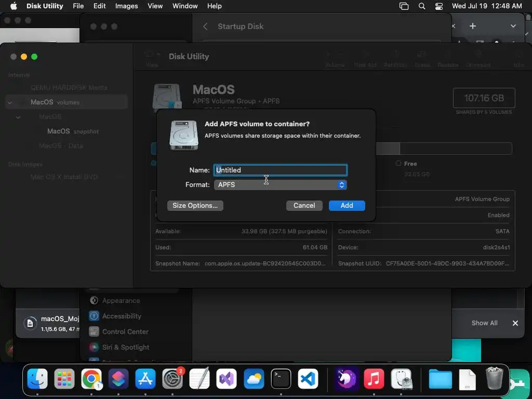
Task: Click the Name field containing Untitled
Action: click(x=280, y=170)
